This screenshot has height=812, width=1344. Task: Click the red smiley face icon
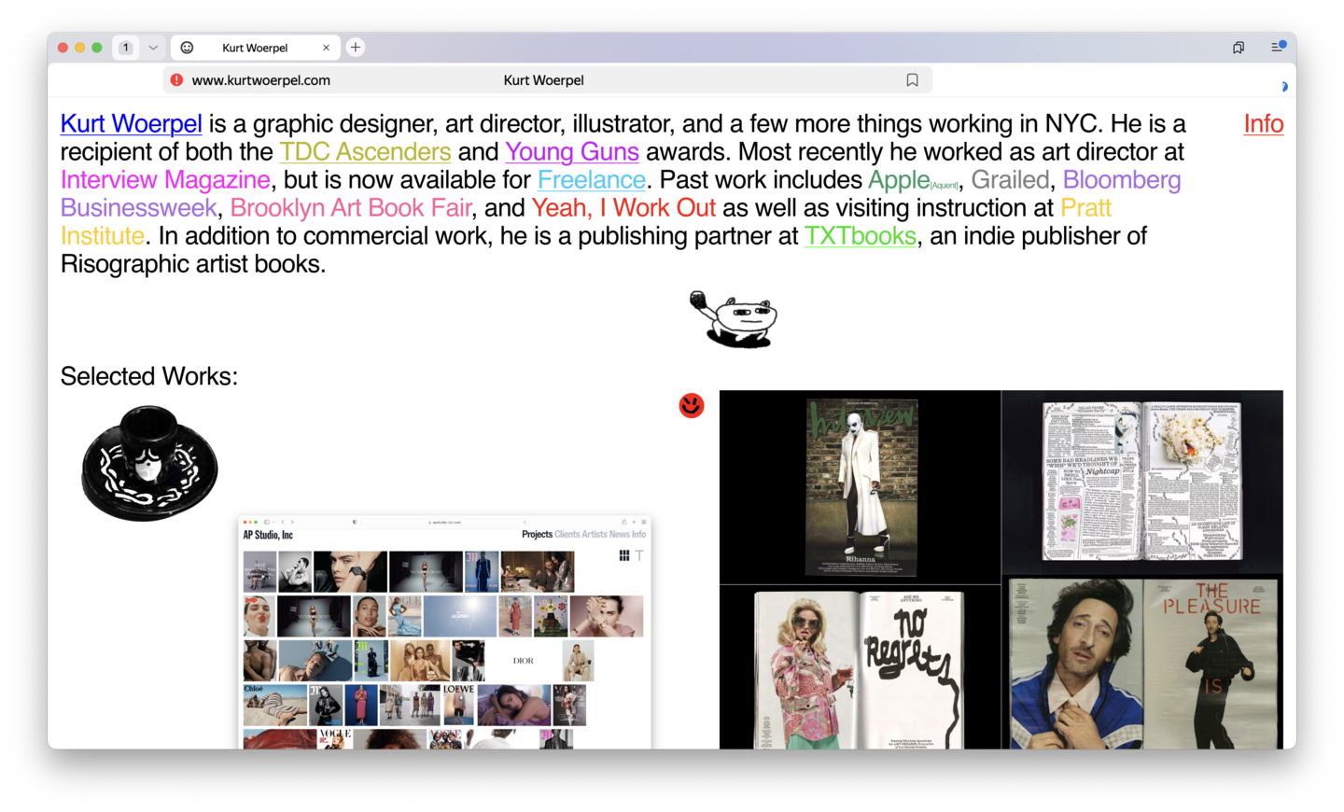(x=692, y=405)
